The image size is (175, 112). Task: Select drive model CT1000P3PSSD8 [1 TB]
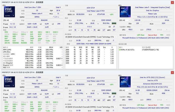click(150, 50)
